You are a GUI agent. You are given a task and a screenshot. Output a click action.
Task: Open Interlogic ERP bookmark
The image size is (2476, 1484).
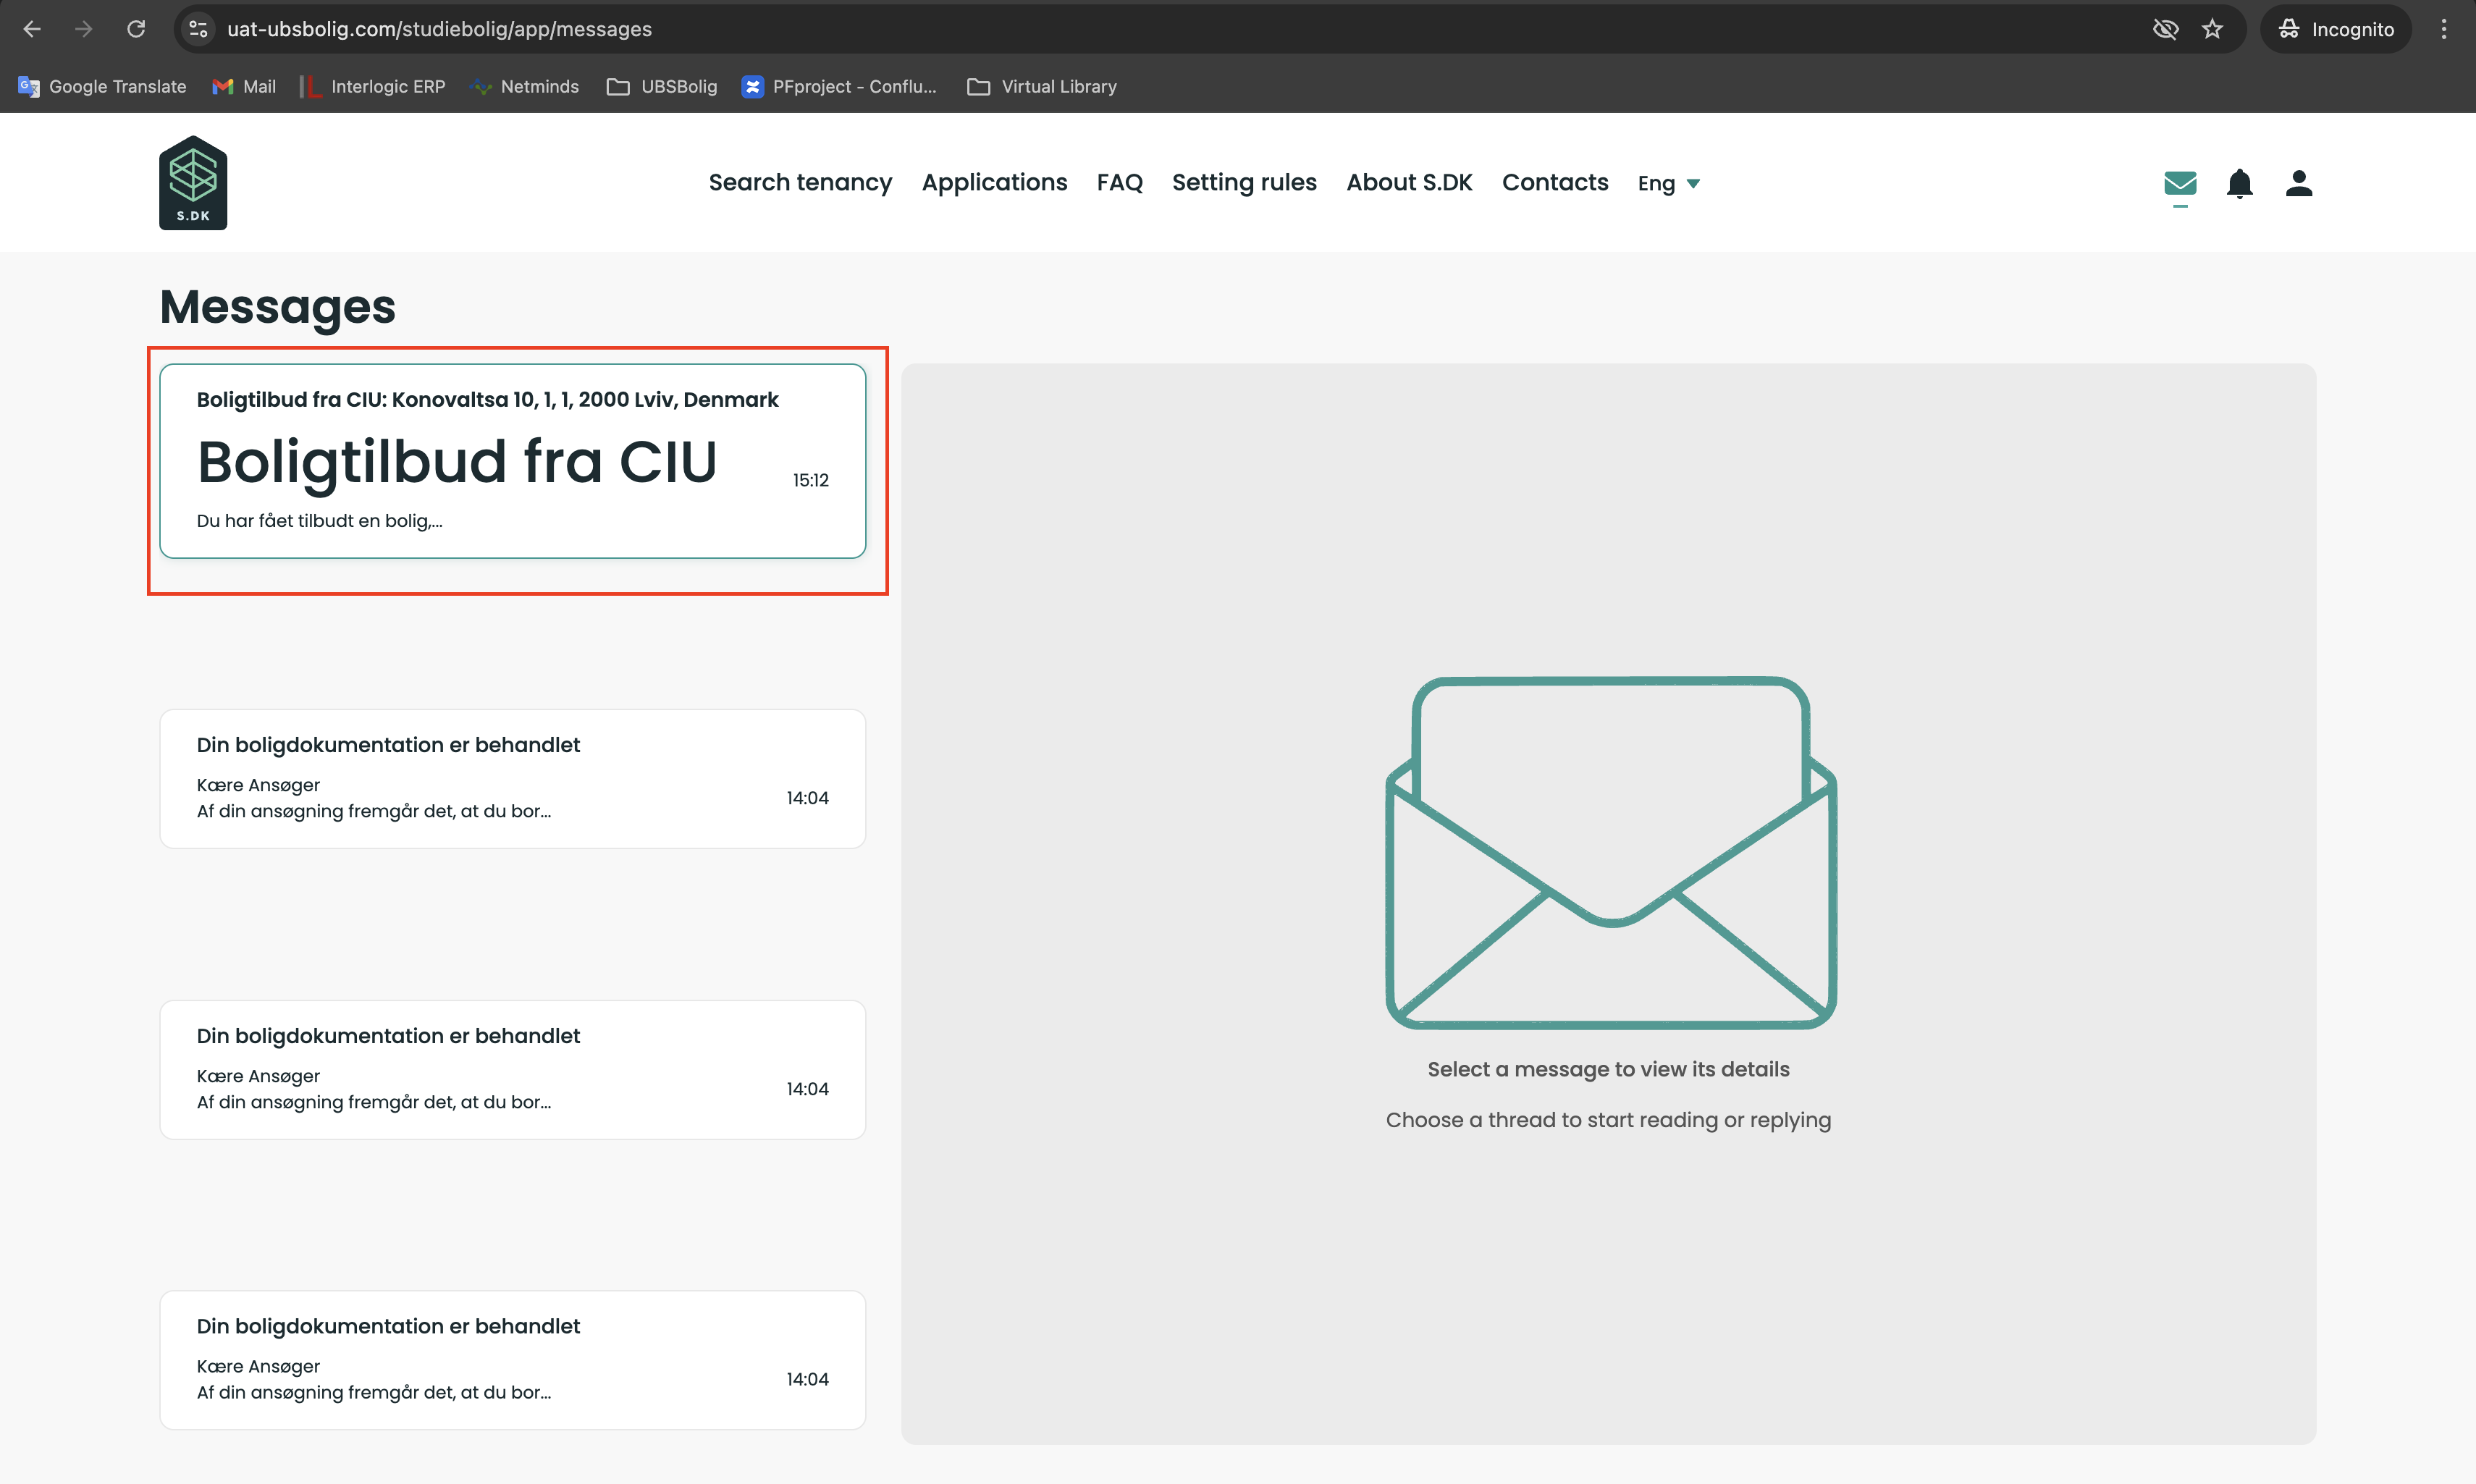tap(372, 87)
